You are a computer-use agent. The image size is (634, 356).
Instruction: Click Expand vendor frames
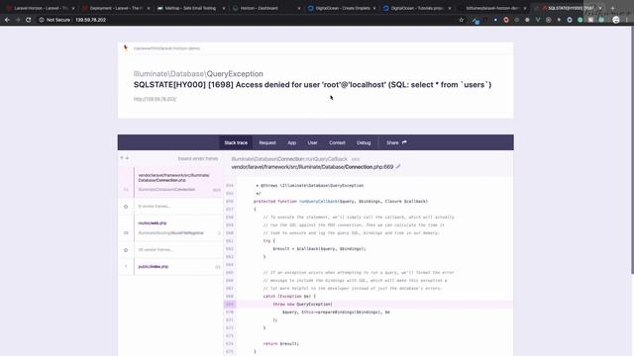[198, 158]
